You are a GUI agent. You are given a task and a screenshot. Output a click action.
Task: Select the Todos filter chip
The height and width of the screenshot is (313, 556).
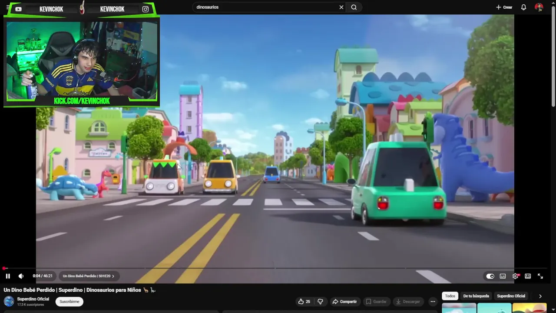pos(450,296)
